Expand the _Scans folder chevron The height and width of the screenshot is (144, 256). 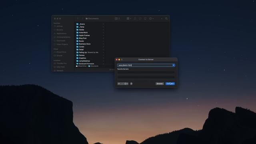(103, 24)
